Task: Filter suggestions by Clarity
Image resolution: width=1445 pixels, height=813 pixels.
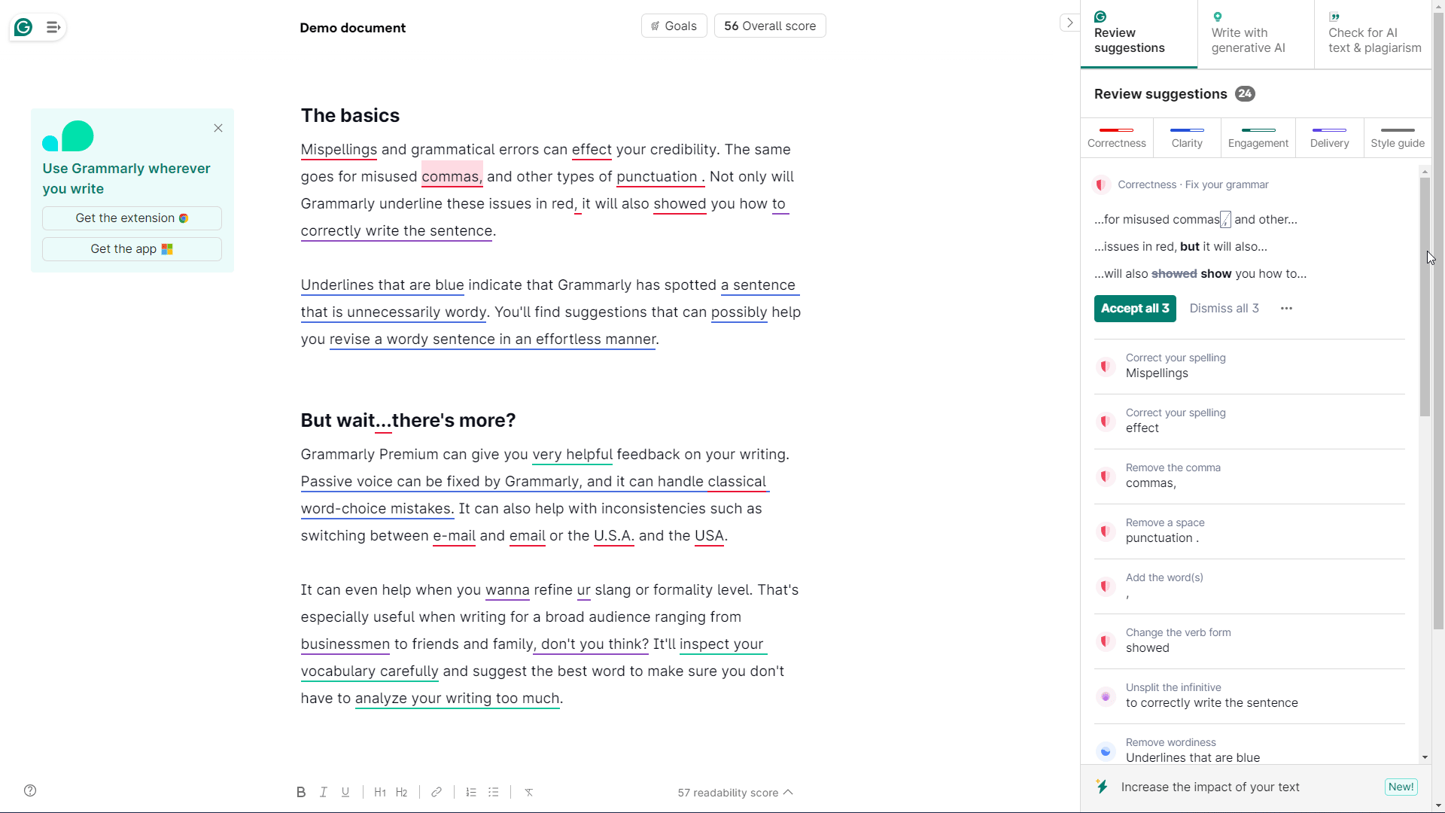Action: (1187, 138)
